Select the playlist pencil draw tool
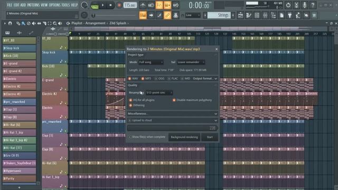Image resolution: width=338 pixels, height=190 pixels. (18, 23)
